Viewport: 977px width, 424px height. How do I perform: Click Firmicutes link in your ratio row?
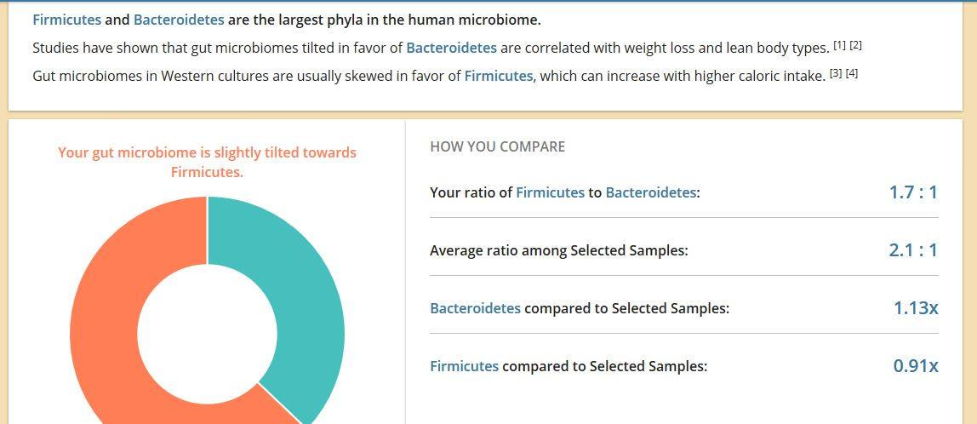[550, 192]
